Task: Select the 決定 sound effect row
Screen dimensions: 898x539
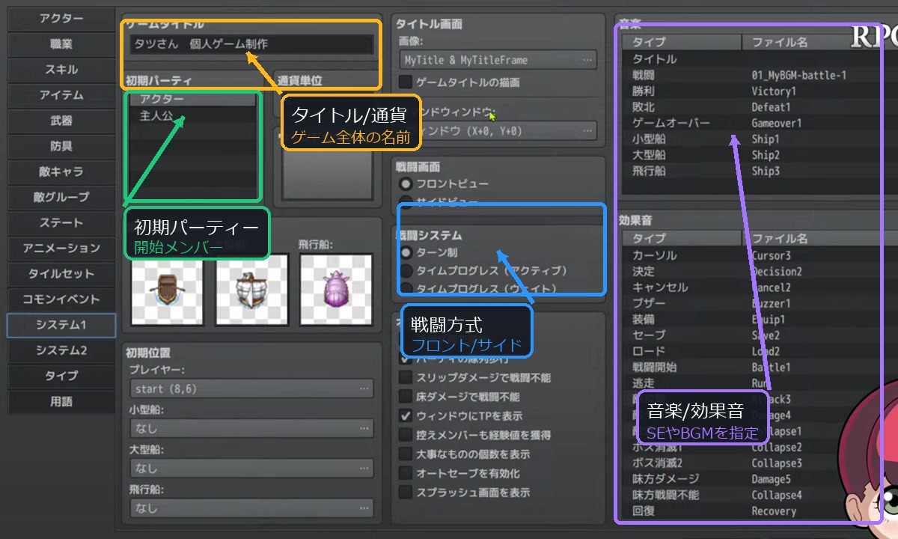Action: point(760,271)
